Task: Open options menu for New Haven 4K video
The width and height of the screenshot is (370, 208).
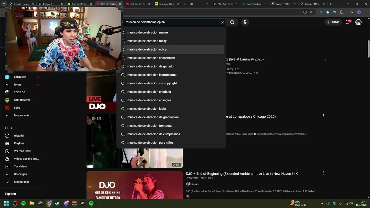Action: (x=323, y=173)
